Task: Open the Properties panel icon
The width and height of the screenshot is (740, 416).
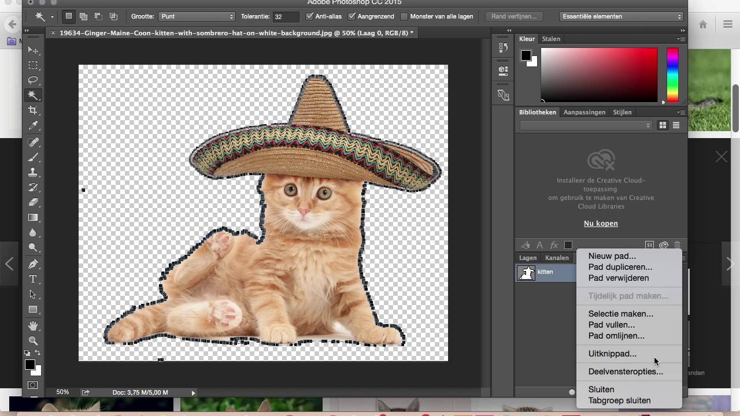Action: pos(503,70)
